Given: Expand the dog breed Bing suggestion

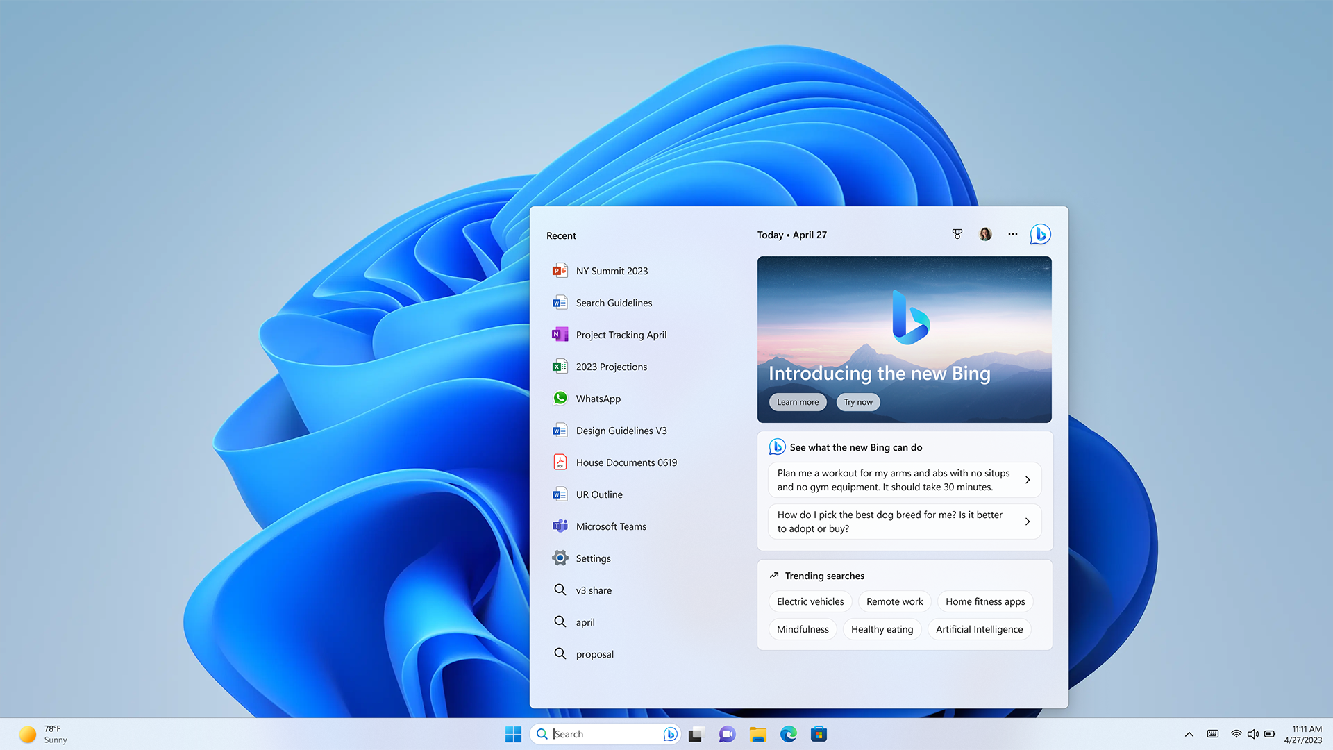Looking at the screenshot, I should pos(1028,521).
